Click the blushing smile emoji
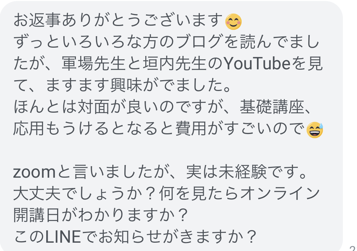 tap(233, 22)
